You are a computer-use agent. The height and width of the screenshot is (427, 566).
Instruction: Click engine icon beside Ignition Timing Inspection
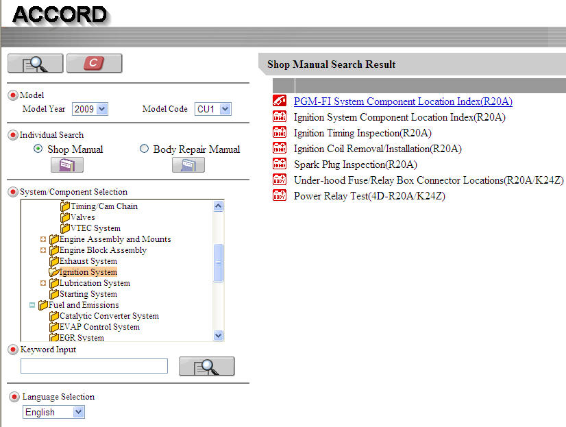pyautogui.click(x=280, y=132)
